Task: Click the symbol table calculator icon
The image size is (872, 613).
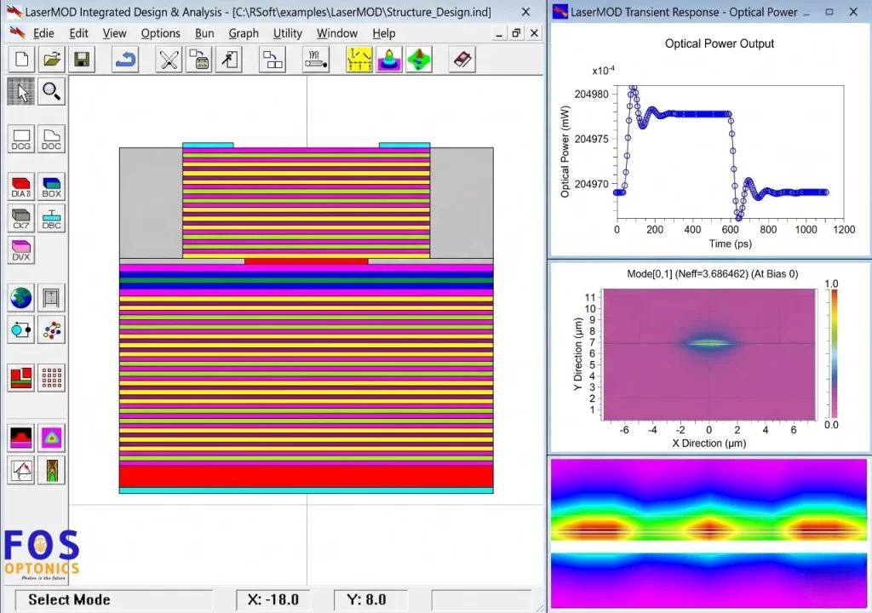Action: (199, 59)
